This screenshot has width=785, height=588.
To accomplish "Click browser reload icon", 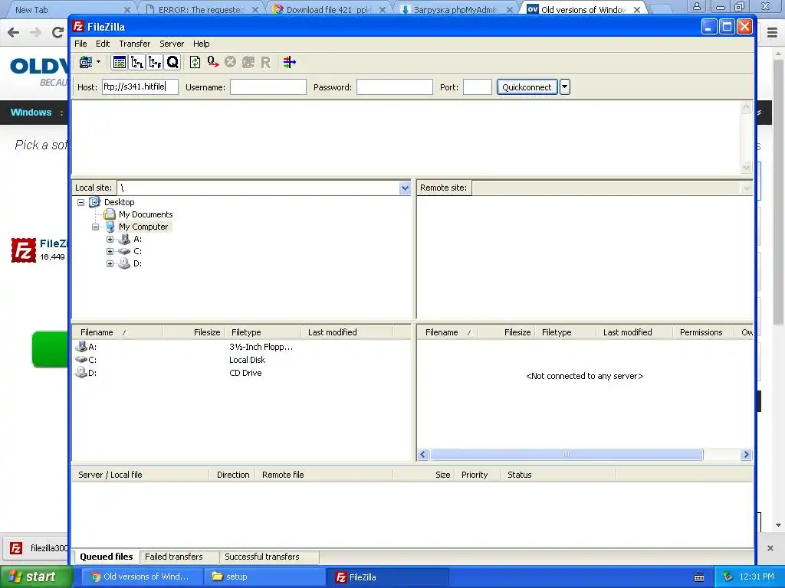I will click(x=58, y=32).
